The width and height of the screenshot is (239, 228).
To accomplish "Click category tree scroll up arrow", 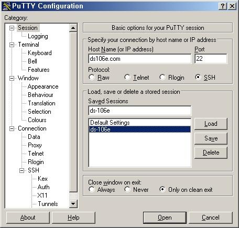I will point(73,28).
